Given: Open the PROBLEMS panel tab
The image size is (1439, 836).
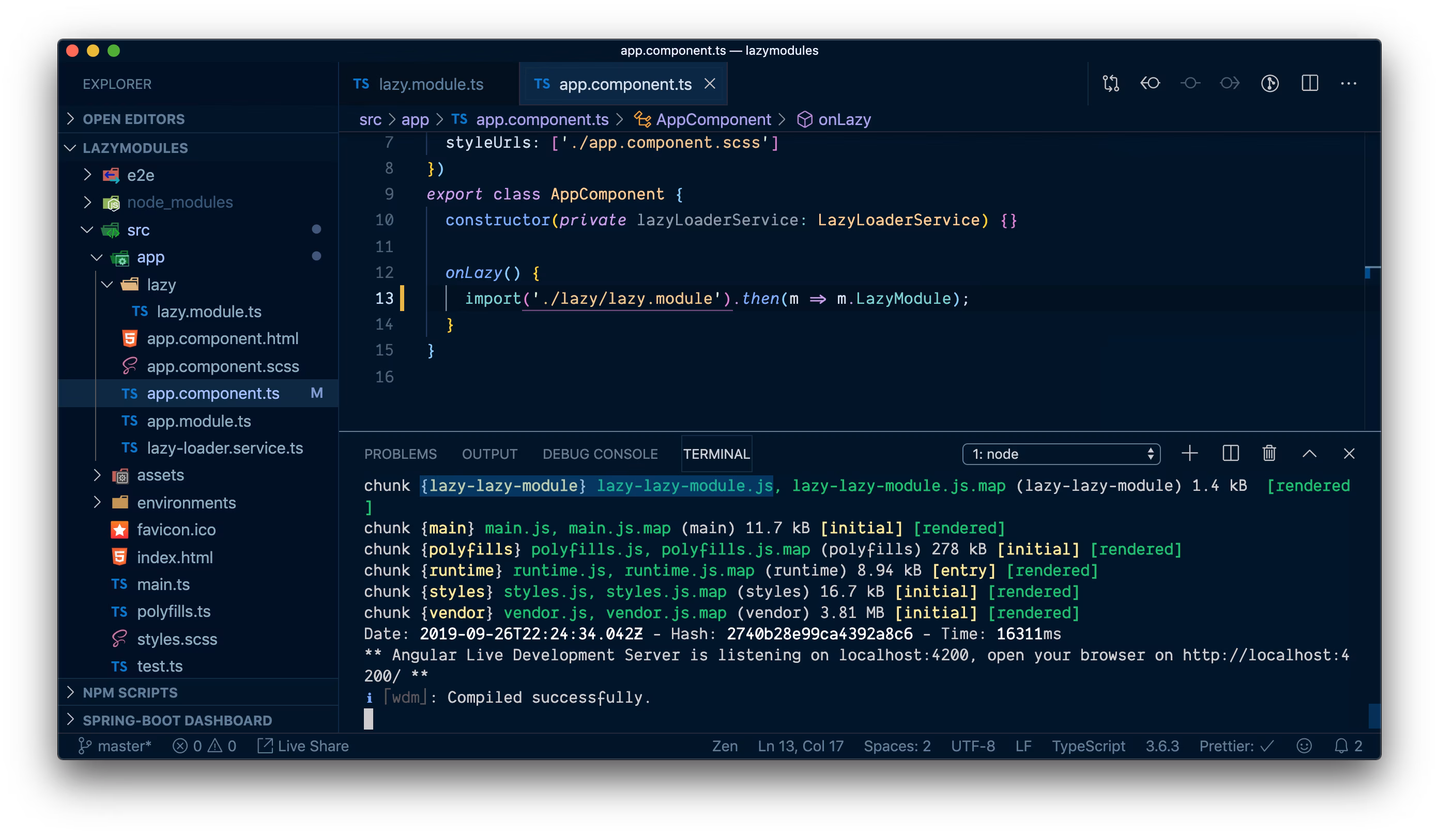Looking at the screenshot, I should click(400, 454).
